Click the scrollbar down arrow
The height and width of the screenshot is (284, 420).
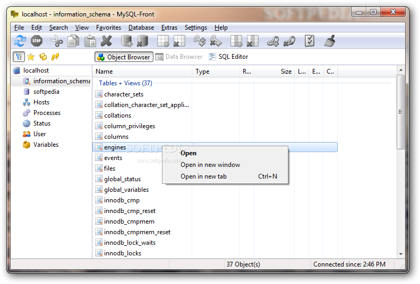pos(401,254)
